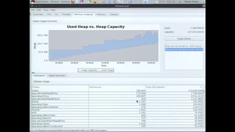Select the java.lang.reflect.Method row
This screenshot has height=132, width=235.
(117, 107)
